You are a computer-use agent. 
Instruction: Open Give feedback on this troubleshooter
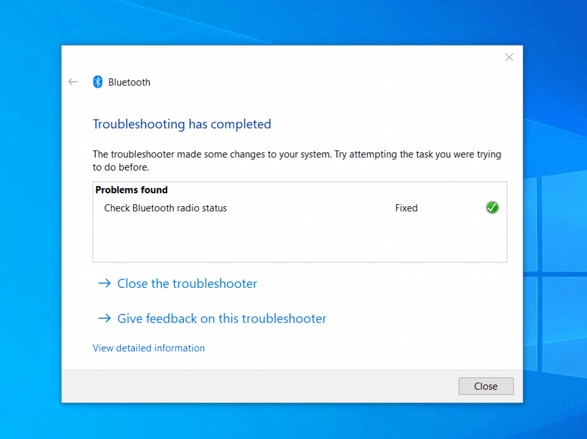coord(222,318)
